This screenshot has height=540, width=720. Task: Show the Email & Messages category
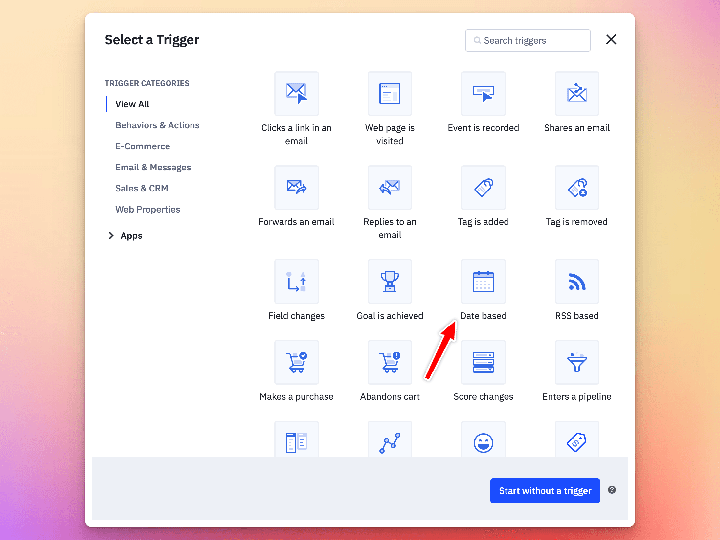pyautogui.click(x=153, y=167)
